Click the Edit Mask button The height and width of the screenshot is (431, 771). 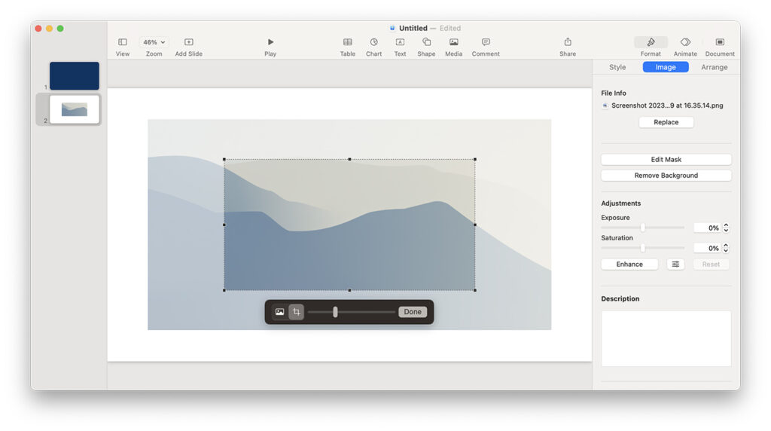click(666, 160)
